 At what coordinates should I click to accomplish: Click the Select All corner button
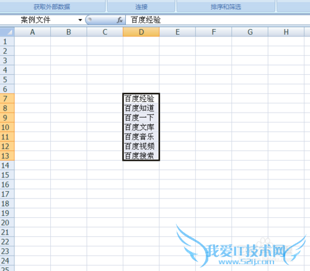coord(7,32)
